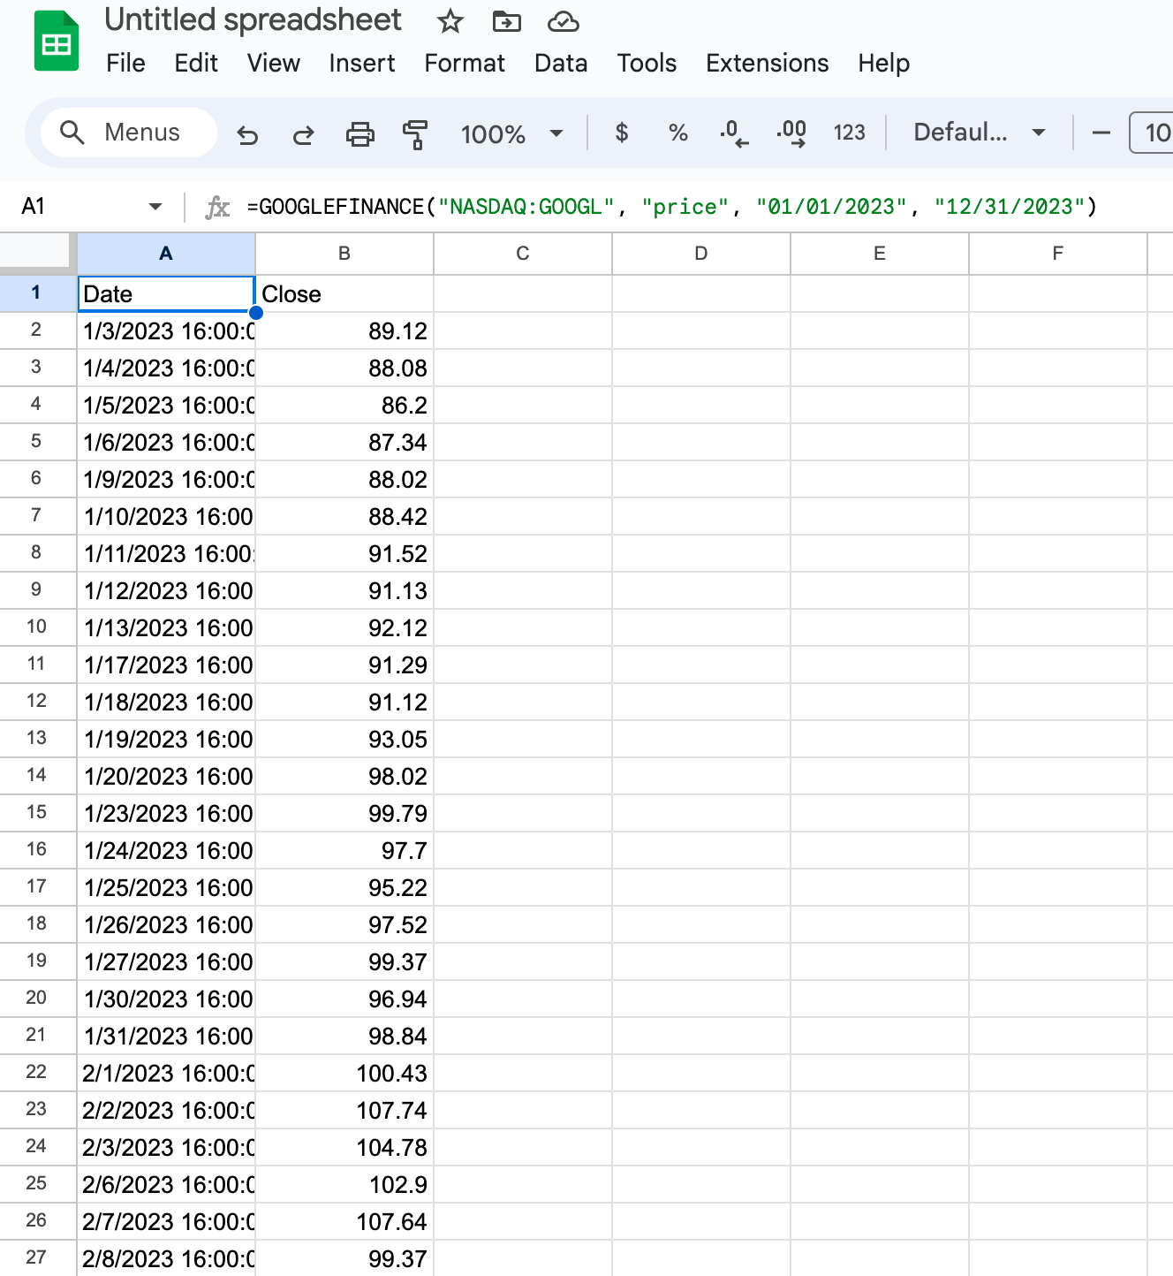
Task: Select the cell with value 107.64
Action: coord(344,1221)
